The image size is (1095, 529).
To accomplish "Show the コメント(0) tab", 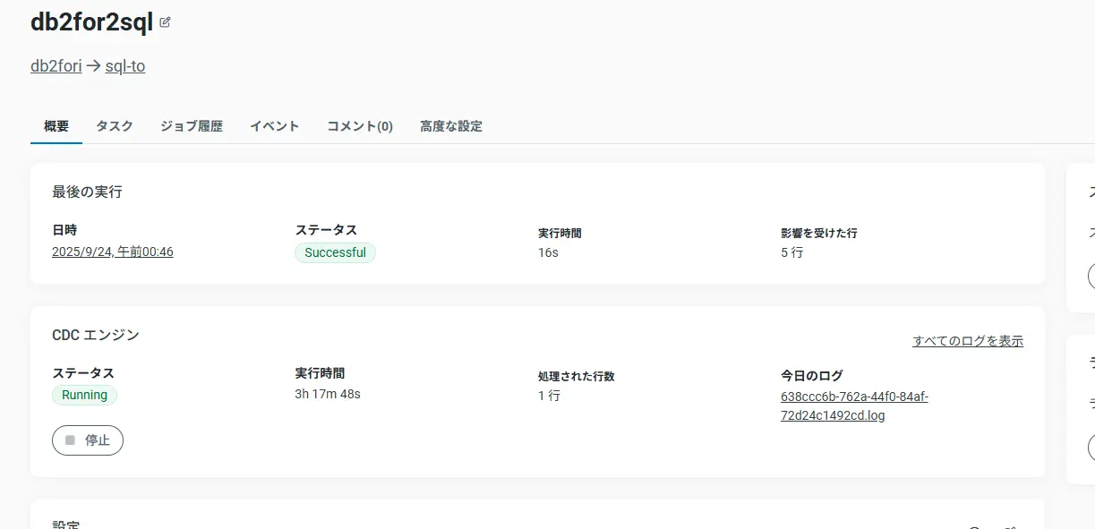I will point(360,126).
